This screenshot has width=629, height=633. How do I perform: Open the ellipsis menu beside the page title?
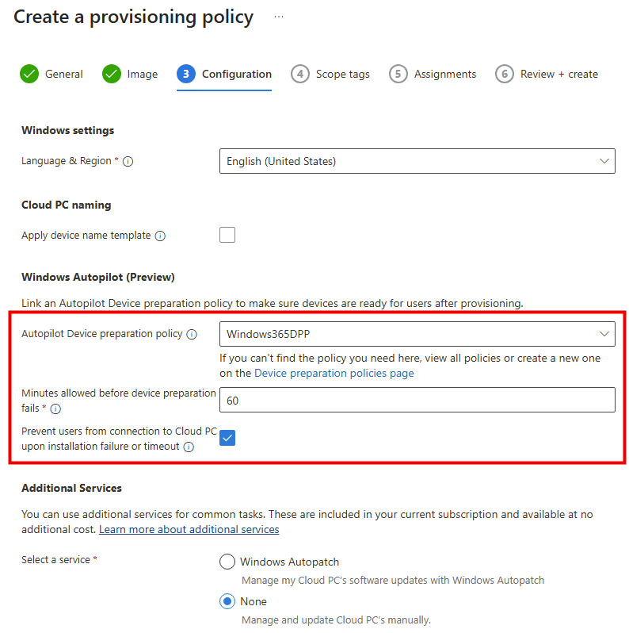coord(279,17)
